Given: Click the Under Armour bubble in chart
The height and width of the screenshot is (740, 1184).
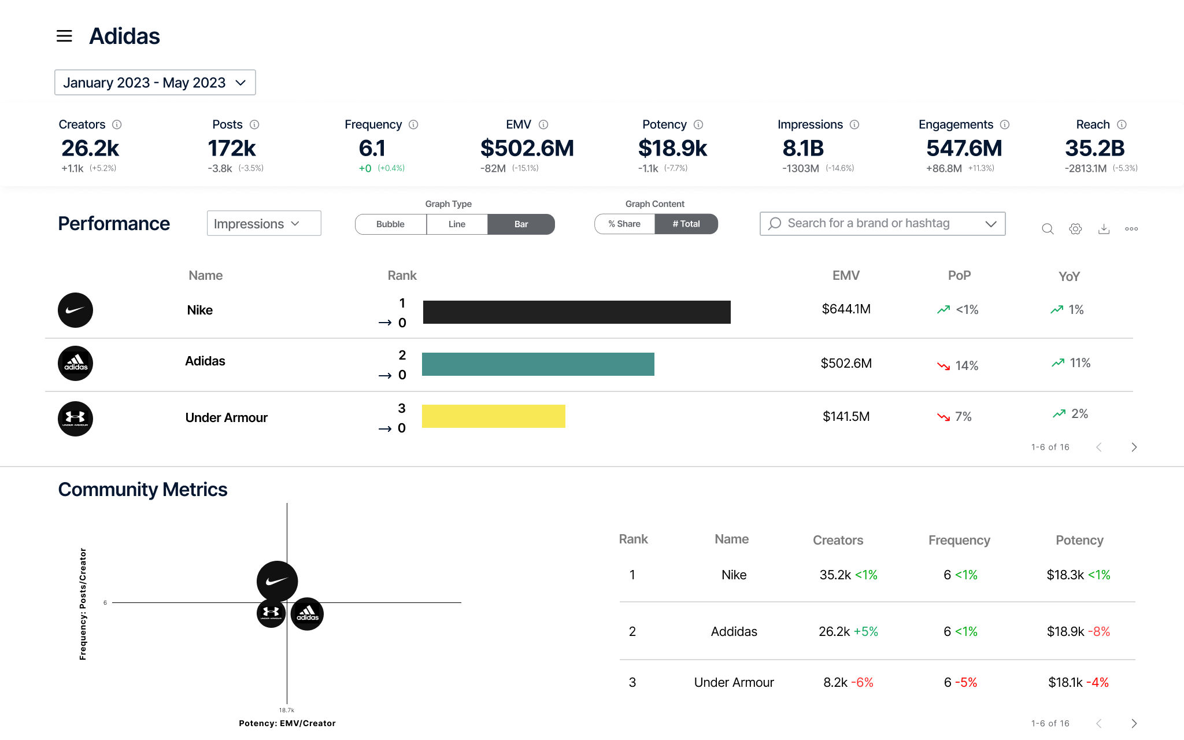Looking at the screenshot, I should 271,613.
